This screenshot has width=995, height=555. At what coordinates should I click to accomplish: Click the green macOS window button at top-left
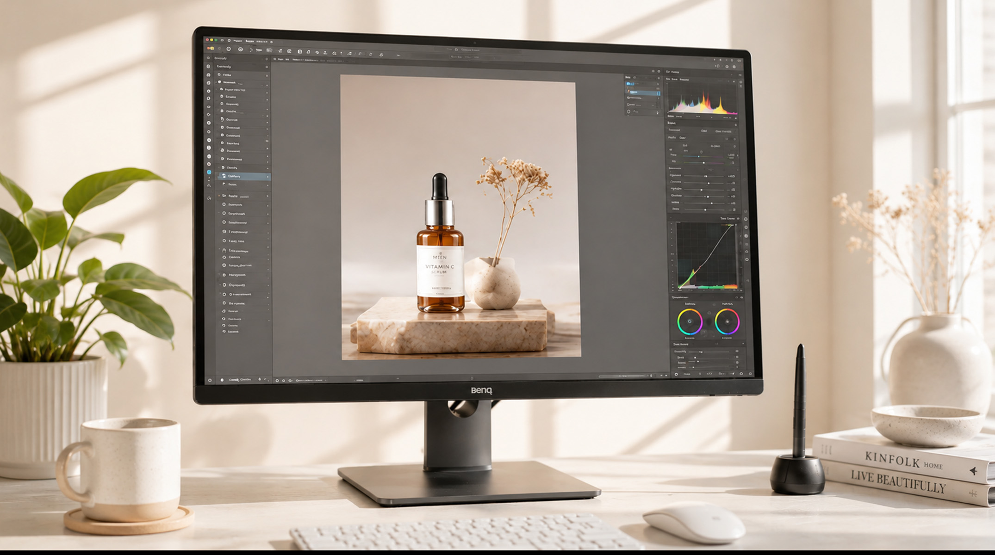216,40
